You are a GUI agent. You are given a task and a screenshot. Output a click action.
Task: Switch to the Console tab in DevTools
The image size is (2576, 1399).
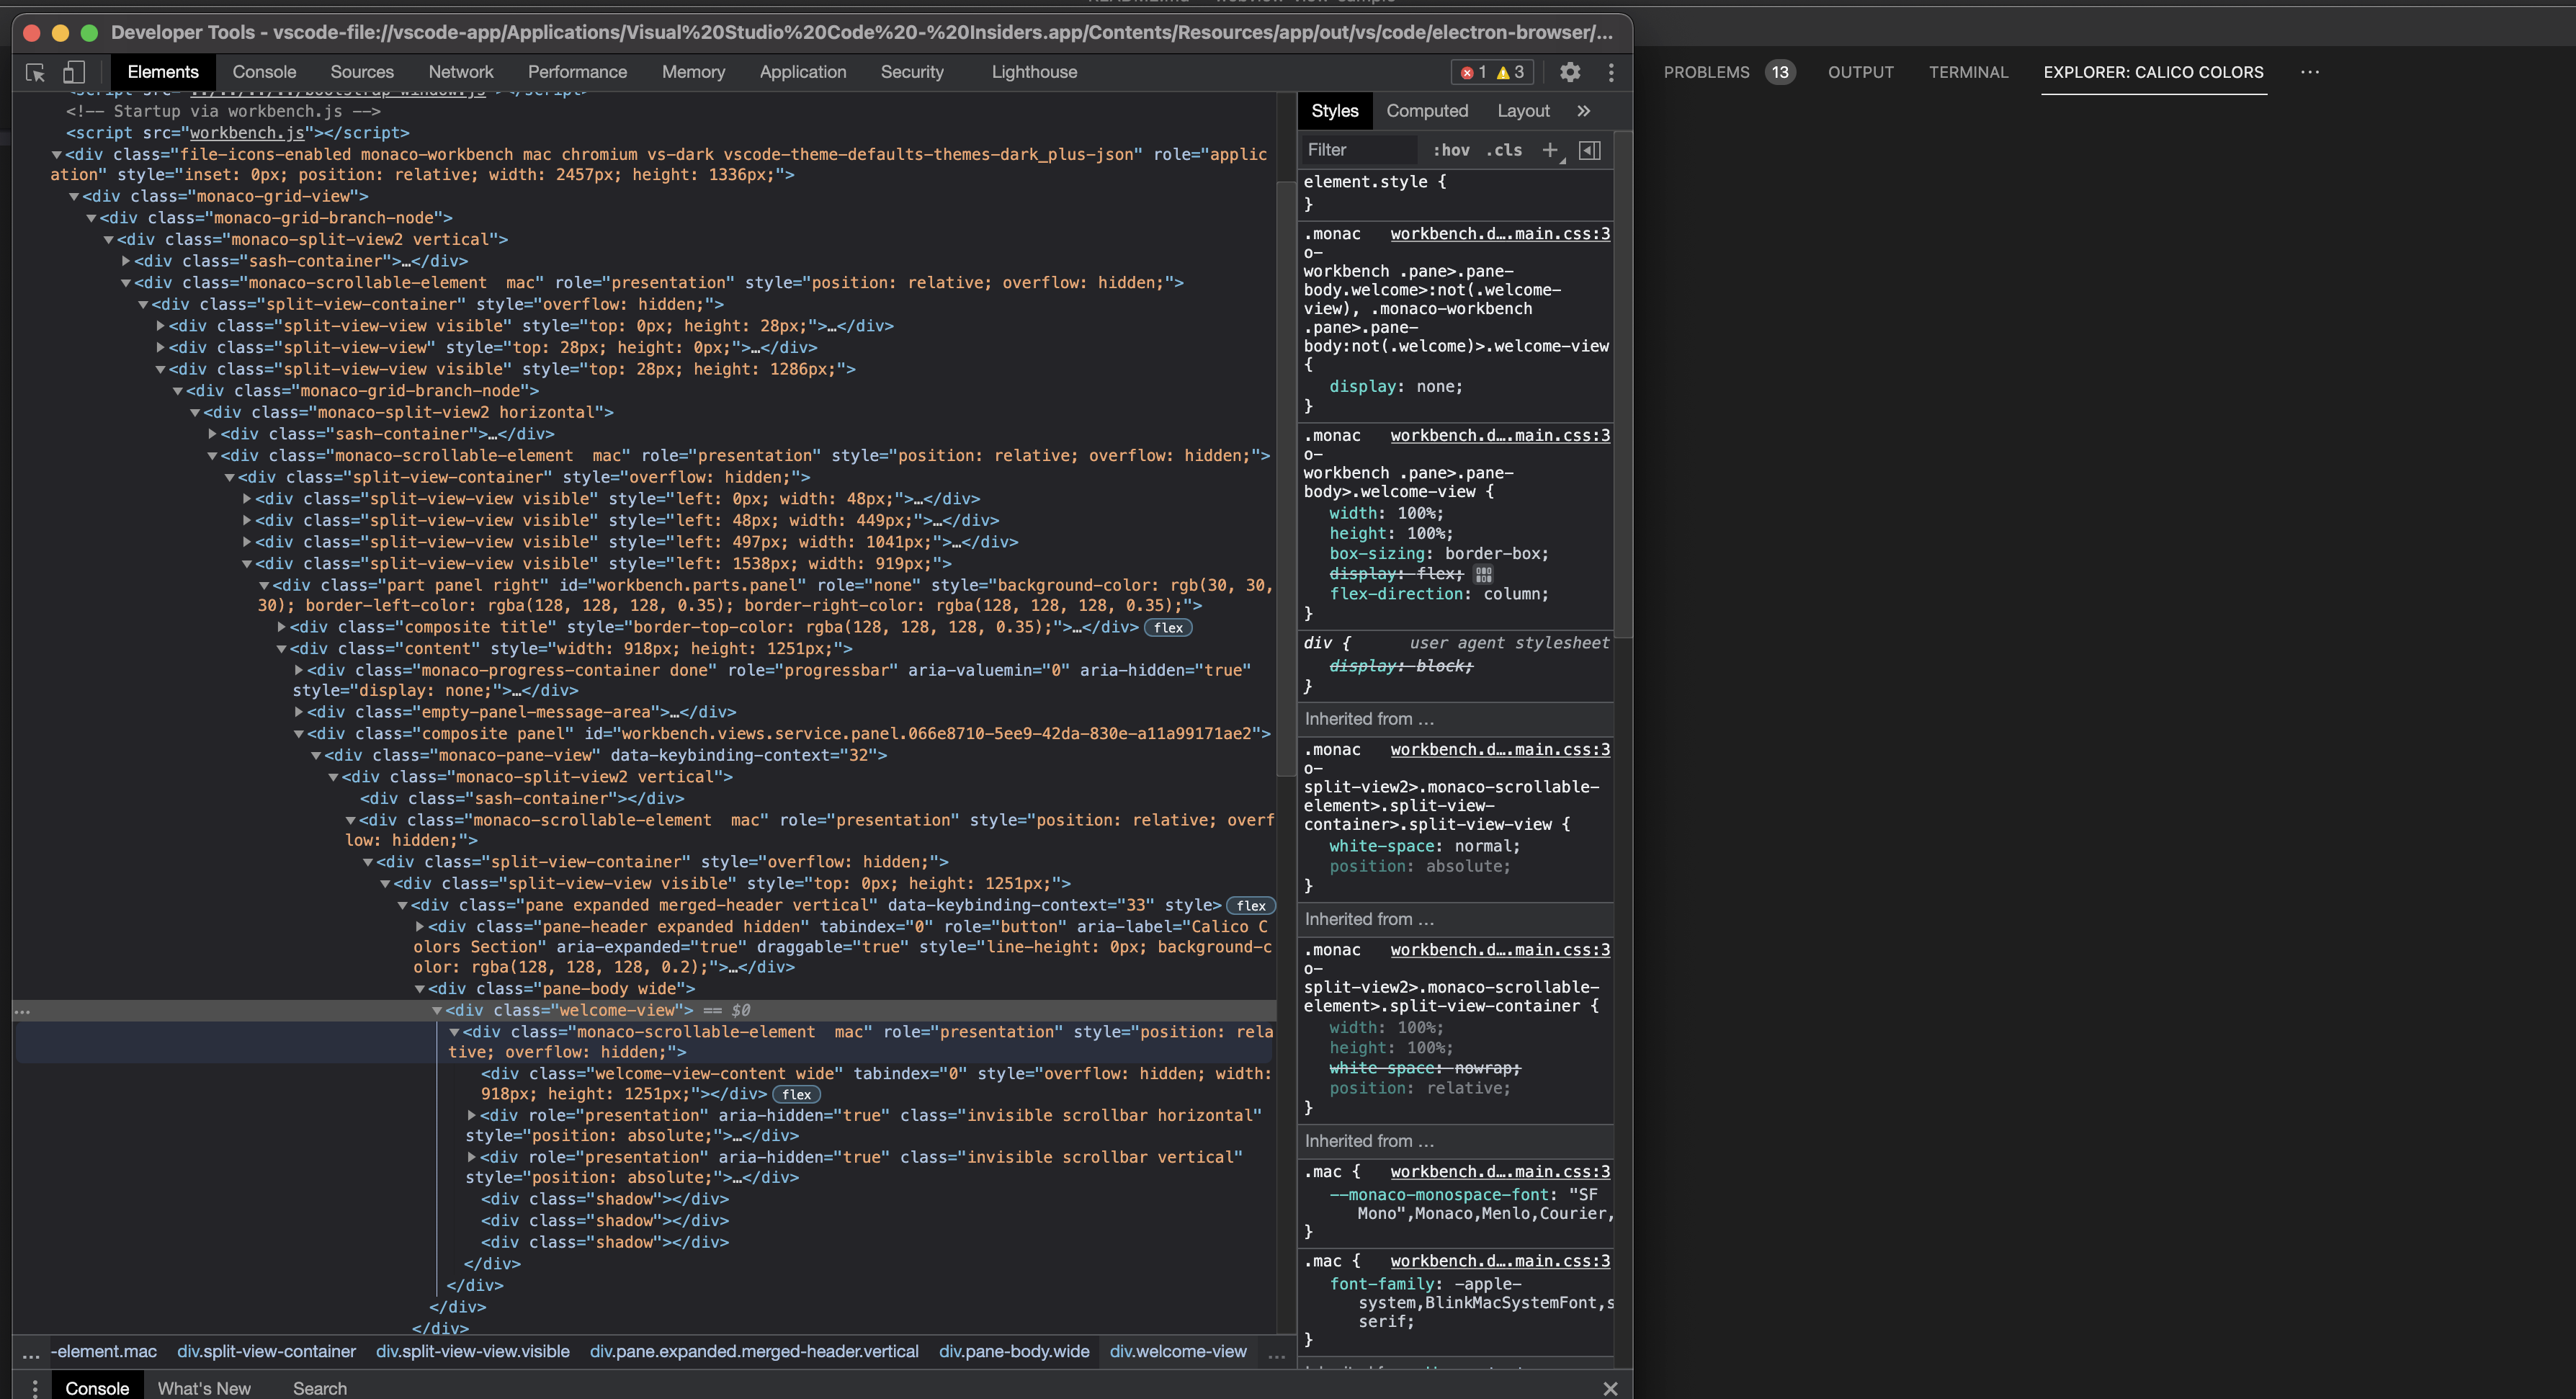264,72
